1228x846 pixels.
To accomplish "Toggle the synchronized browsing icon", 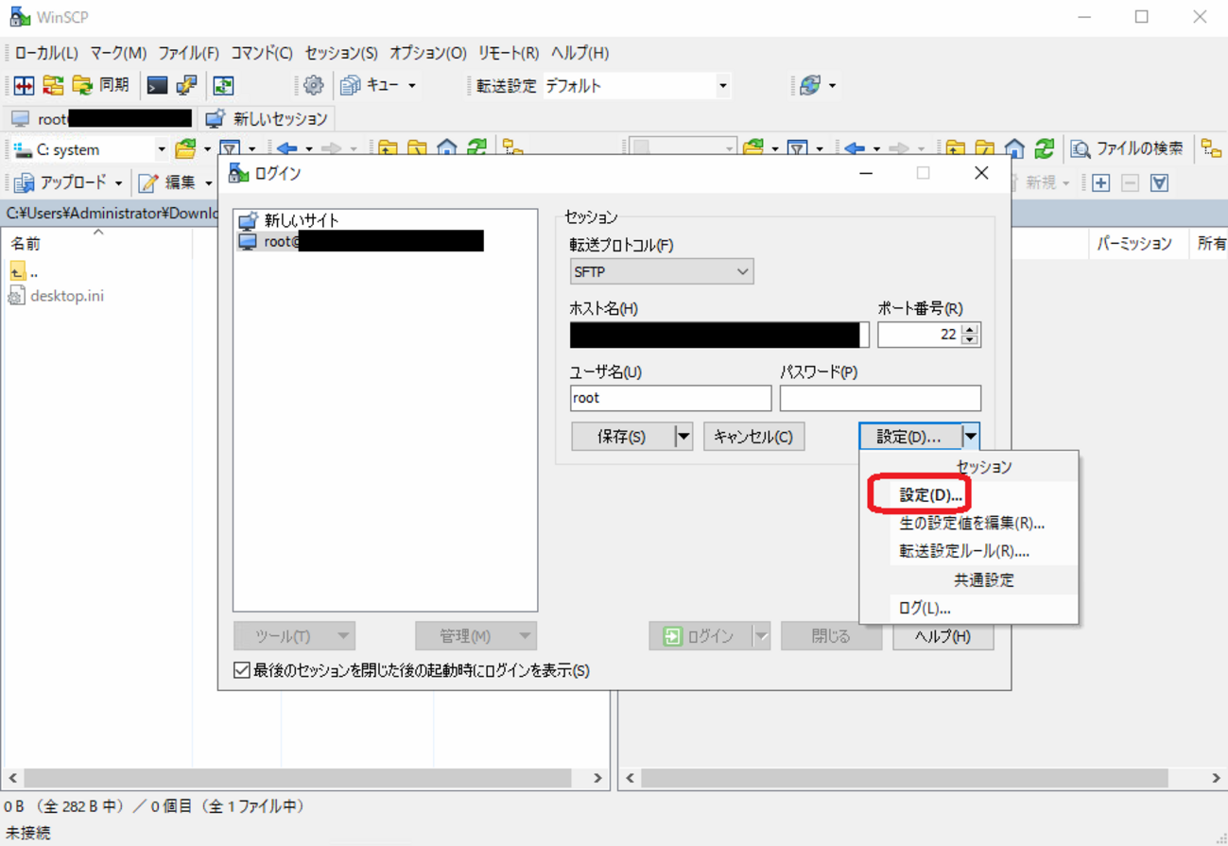I will click(x=223, y=86).
